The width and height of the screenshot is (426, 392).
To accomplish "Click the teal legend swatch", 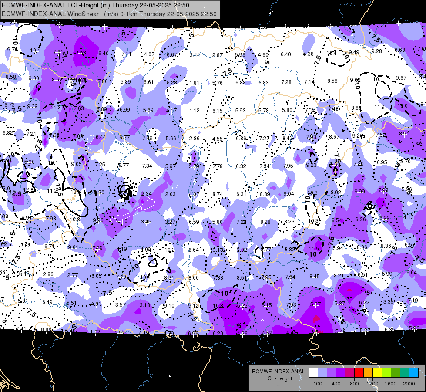I will pos(405,373).
